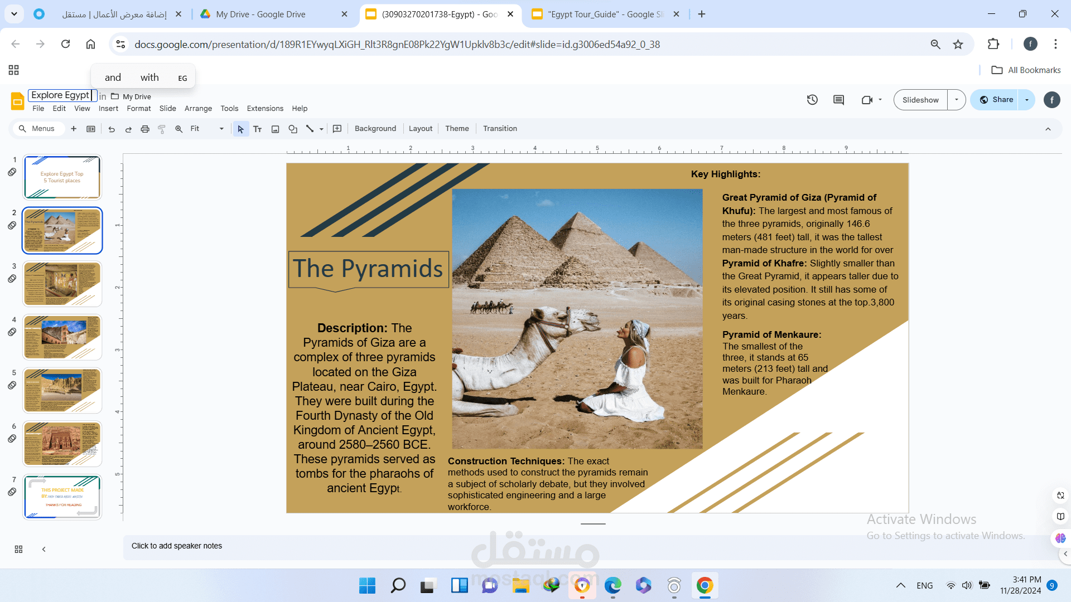Click the New slide plus button
The height and width of the screenshot is (602, 1071).
click(x=74, y=129)
